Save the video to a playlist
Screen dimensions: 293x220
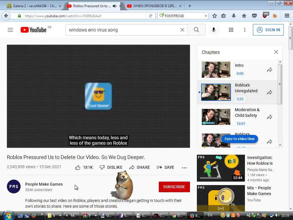click(x=165, y=167)
